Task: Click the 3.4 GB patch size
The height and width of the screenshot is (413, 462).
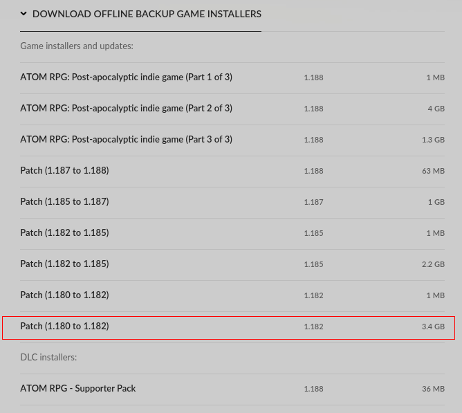Action: [x=433, y=327]
